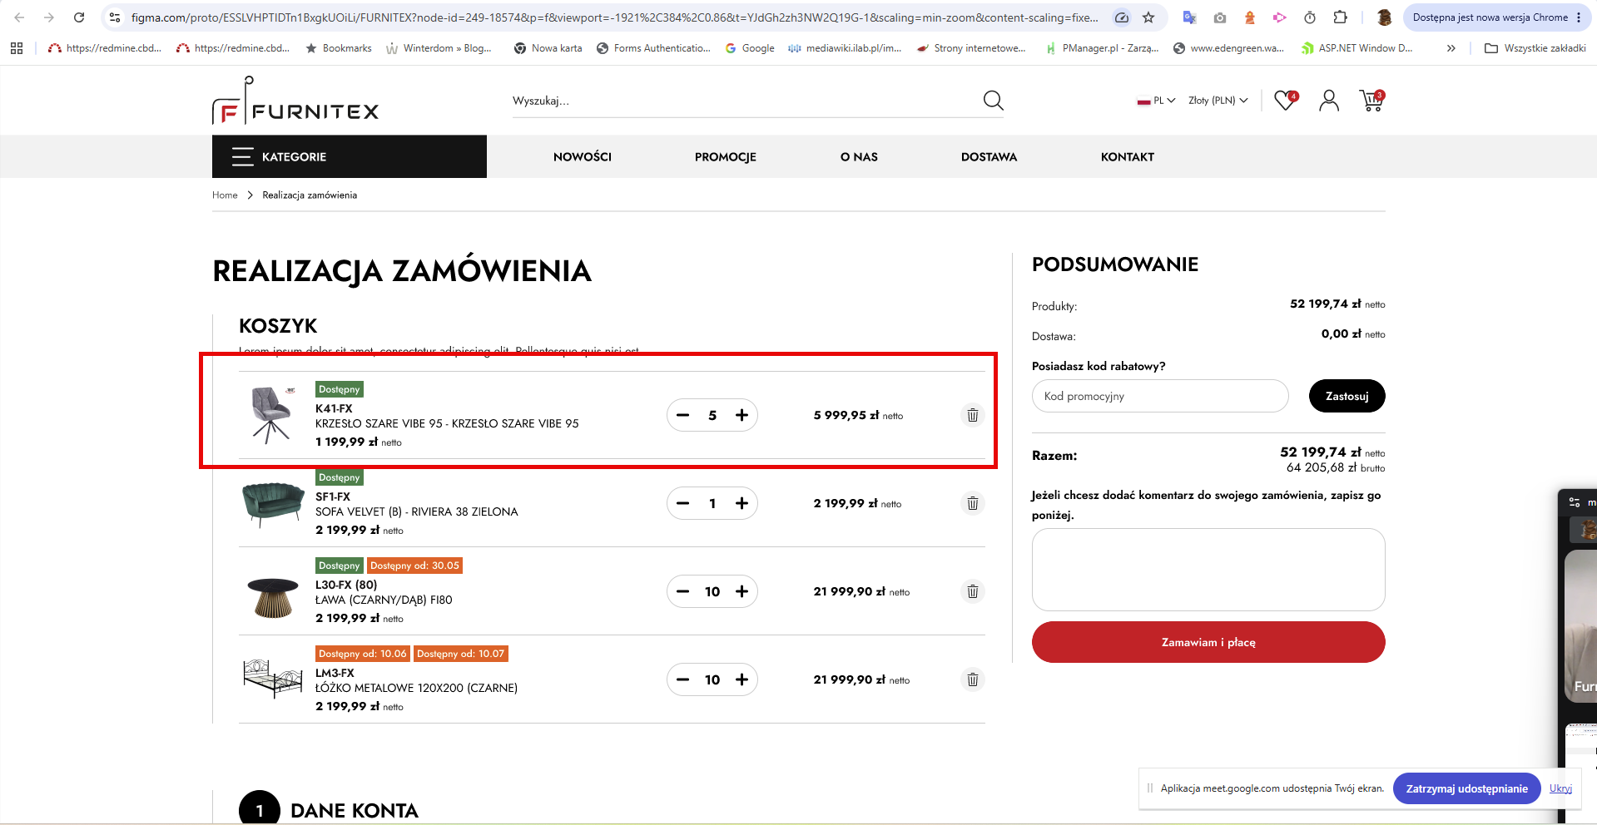Click the Zamawiam i płacę button

[x=1208, y=642]
